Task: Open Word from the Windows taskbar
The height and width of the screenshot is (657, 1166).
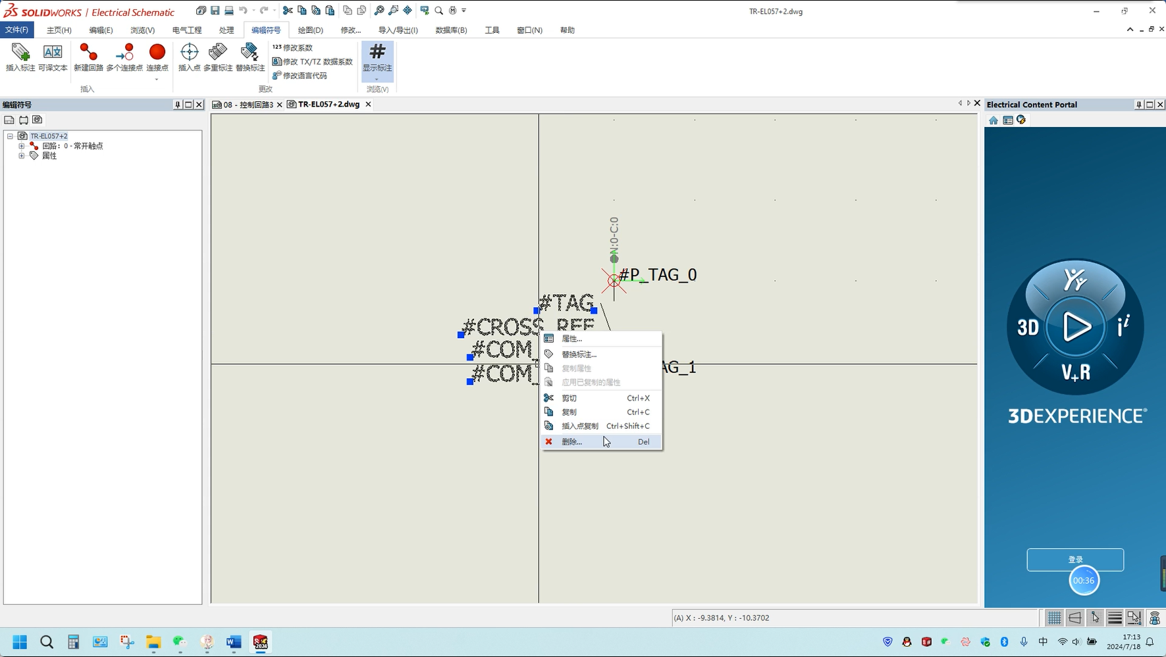Action: pos(234,642)
